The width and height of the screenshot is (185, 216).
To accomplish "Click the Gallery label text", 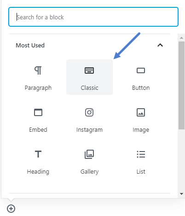I will pyautogui.click(x=89, y=172).
